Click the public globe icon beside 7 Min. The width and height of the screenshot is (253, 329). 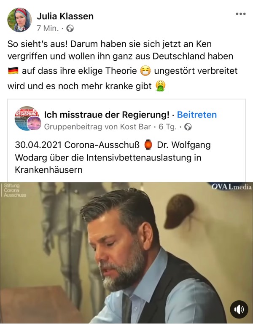(x=70, y=28)
